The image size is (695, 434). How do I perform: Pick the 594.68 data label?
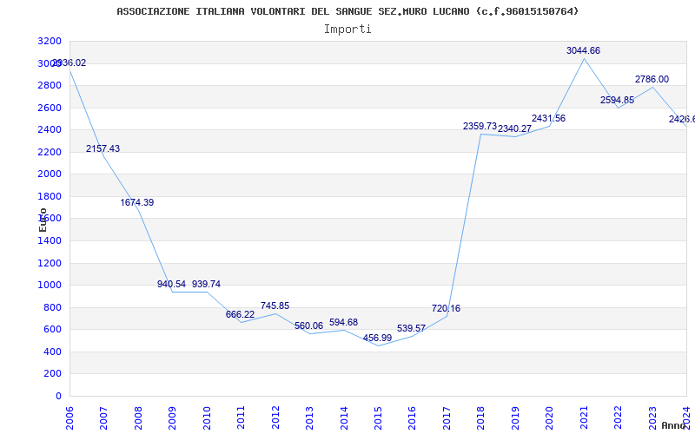click(343, 322)
